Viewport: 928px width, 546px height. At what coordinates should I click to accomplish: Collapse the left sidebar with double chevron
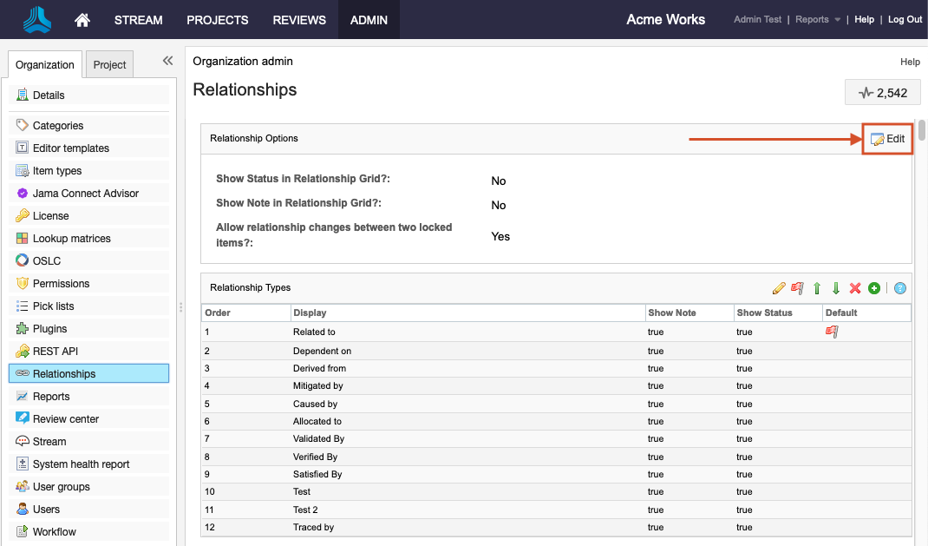point(167,61)
